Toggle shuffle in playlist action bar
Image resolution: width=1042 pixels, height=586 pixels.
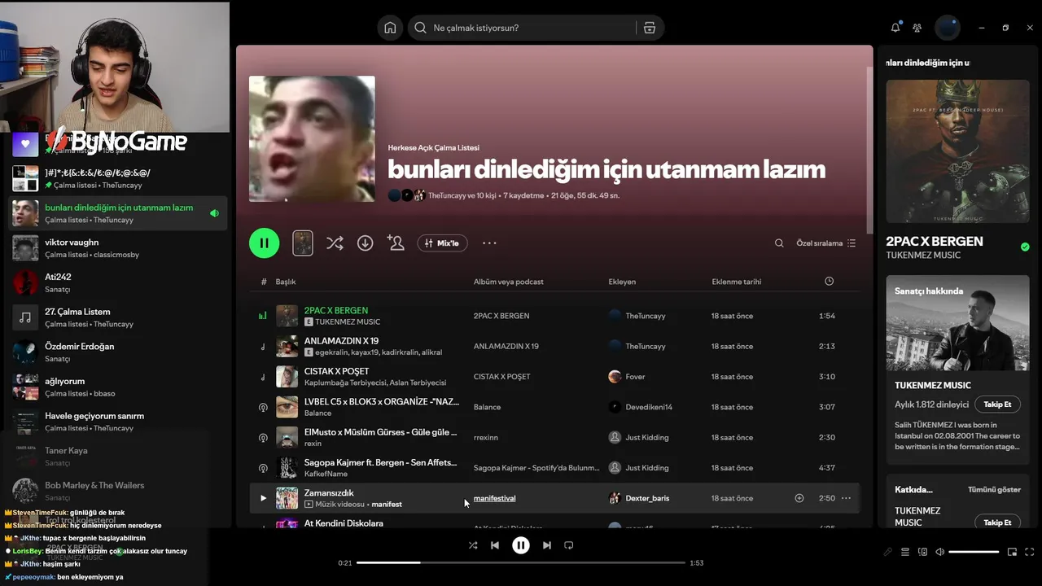click(x=335, y=243)
